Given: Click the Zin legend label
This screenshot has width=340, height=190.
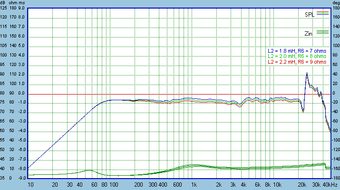Looking at the screenshot, I should point(309,33).
